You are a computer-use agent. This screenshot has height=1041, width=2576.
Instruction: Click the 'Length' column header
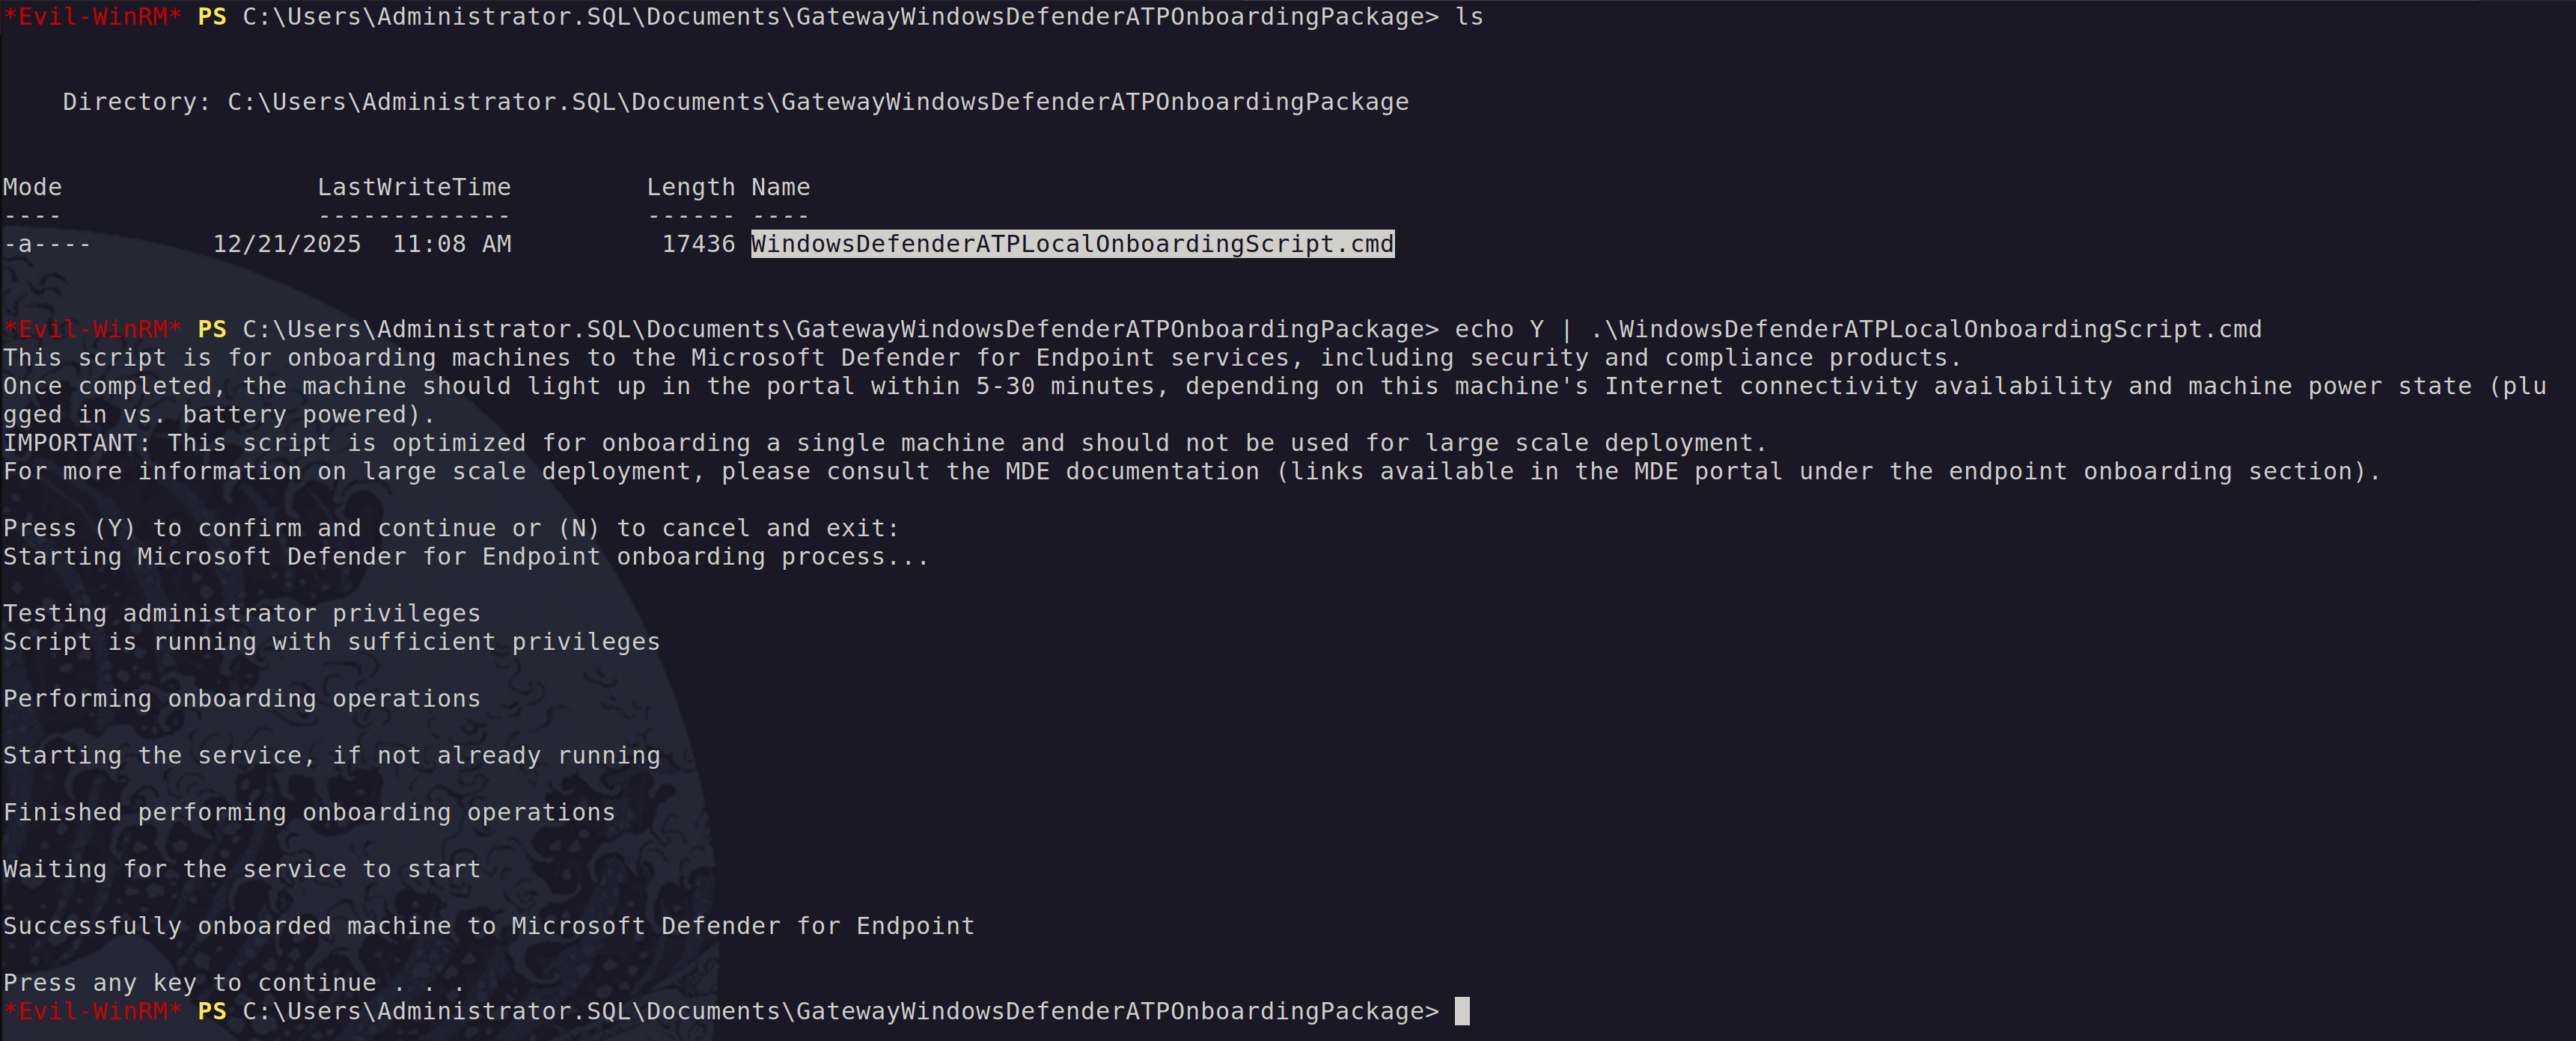click(690, 187)
